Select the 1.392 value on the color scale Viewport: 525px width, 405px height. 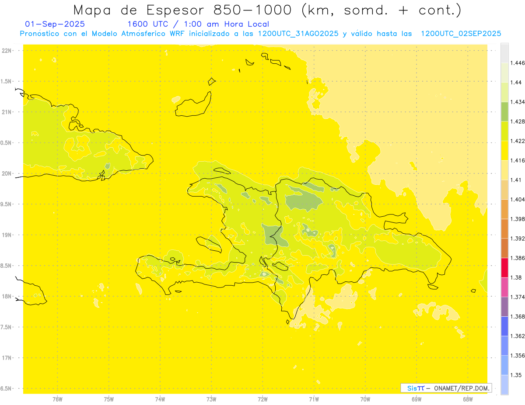[517, 239]
